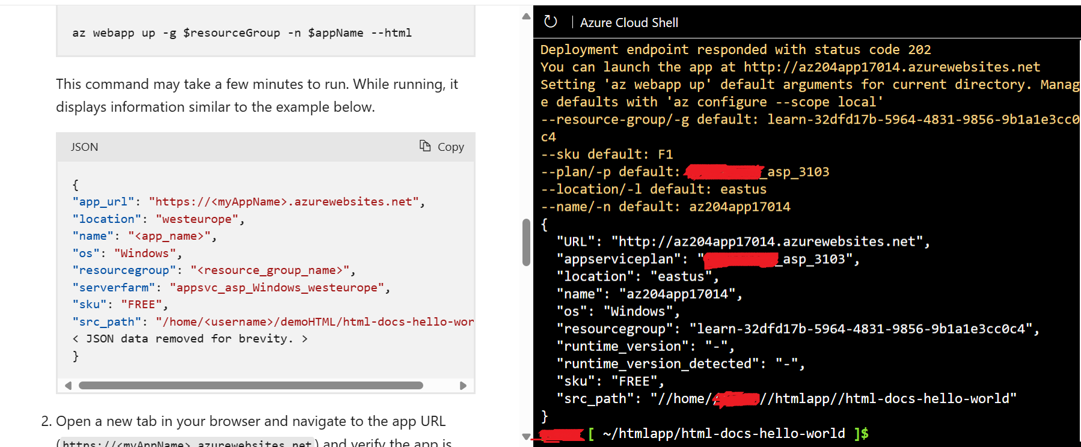Screen dimensions: 1081x447
Task: Click the copy icon beside Copy
Action: (425, 146)
